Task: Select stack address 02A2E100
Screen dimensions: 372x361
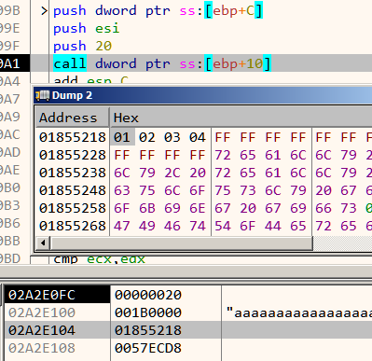Action: tap(42, 312)
